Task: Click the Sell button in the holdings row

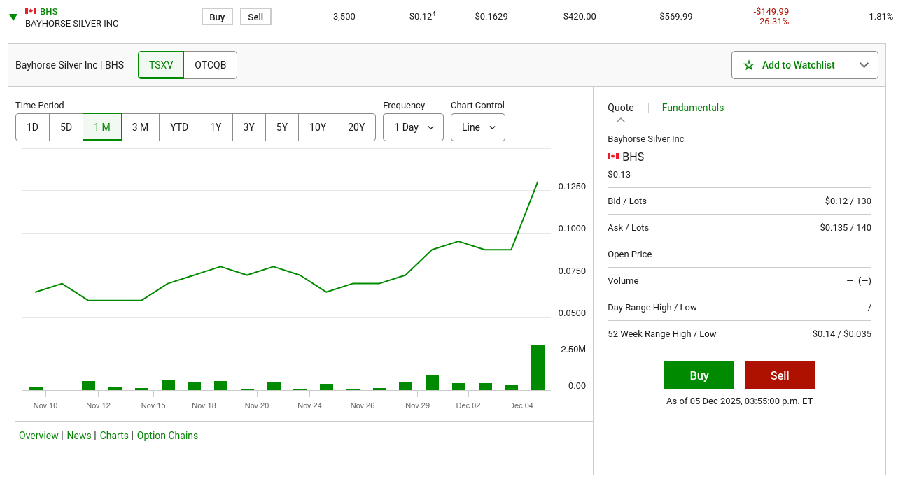Action: click(x=255, y=17)
